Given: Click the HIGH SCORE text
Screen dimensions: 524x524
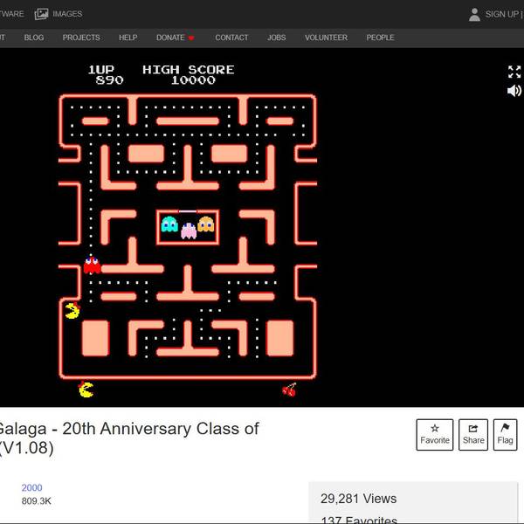Looking at the screenshot, I should pos(188,70).
